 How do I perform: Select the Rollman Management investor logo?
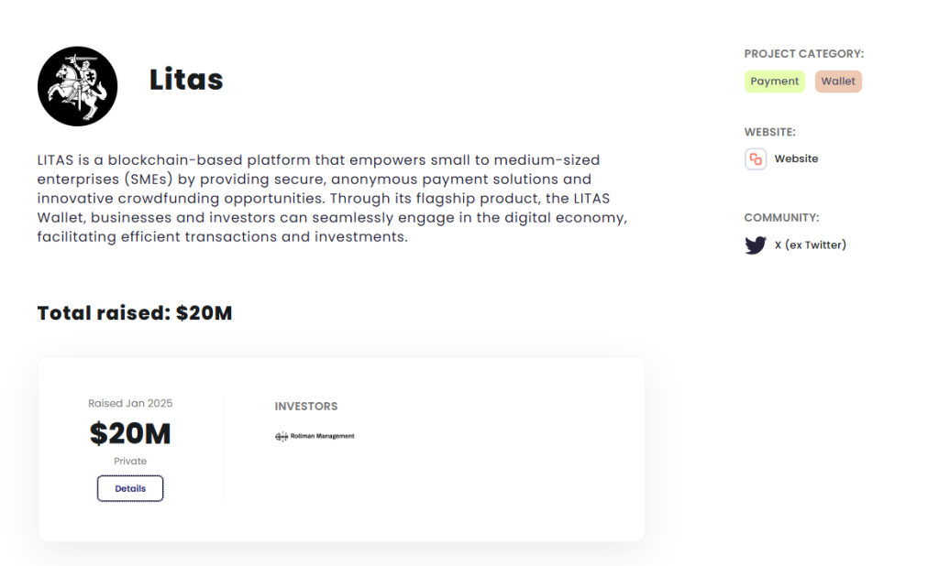pos(315,436)
